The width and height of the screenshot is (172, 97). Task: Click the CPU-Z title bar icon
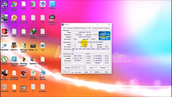click(x=63, y=25)
